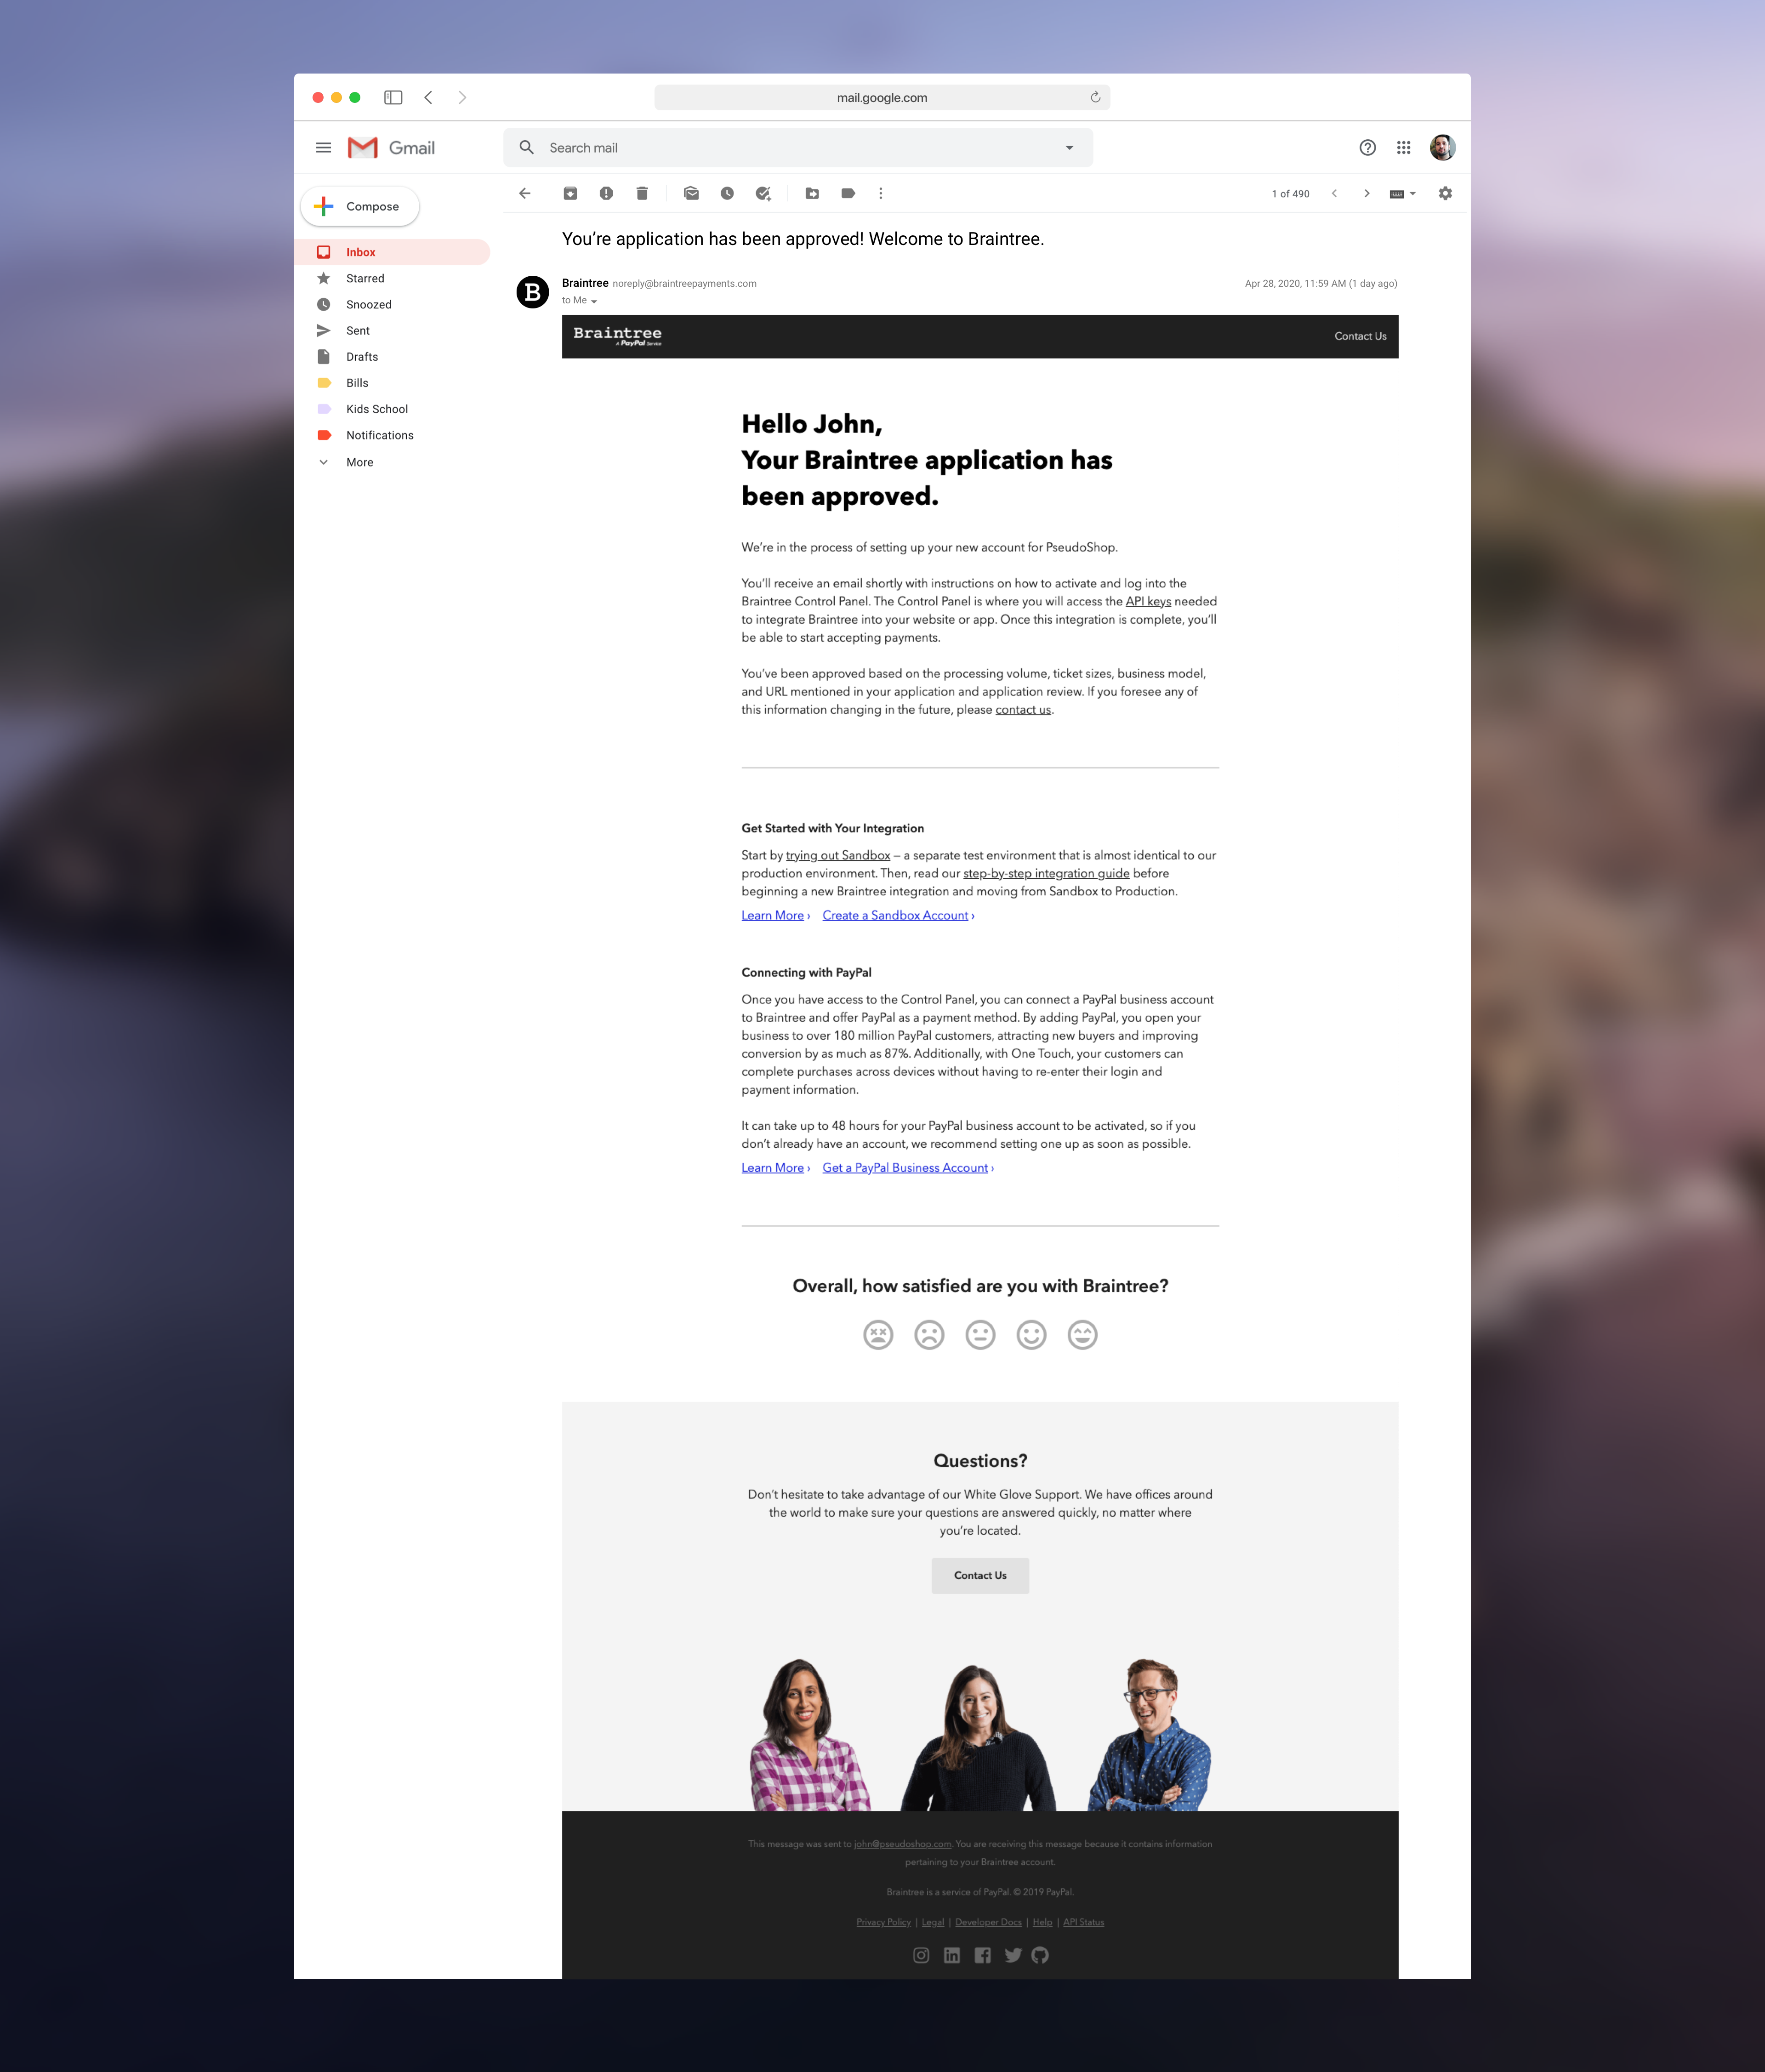Rate very satisfied with the grinning face

(1082, 1335)
